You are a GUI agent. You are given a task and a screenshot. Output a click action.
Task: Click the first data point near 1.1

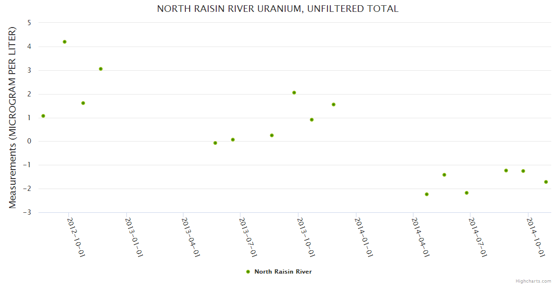click(x=43, y=116)
